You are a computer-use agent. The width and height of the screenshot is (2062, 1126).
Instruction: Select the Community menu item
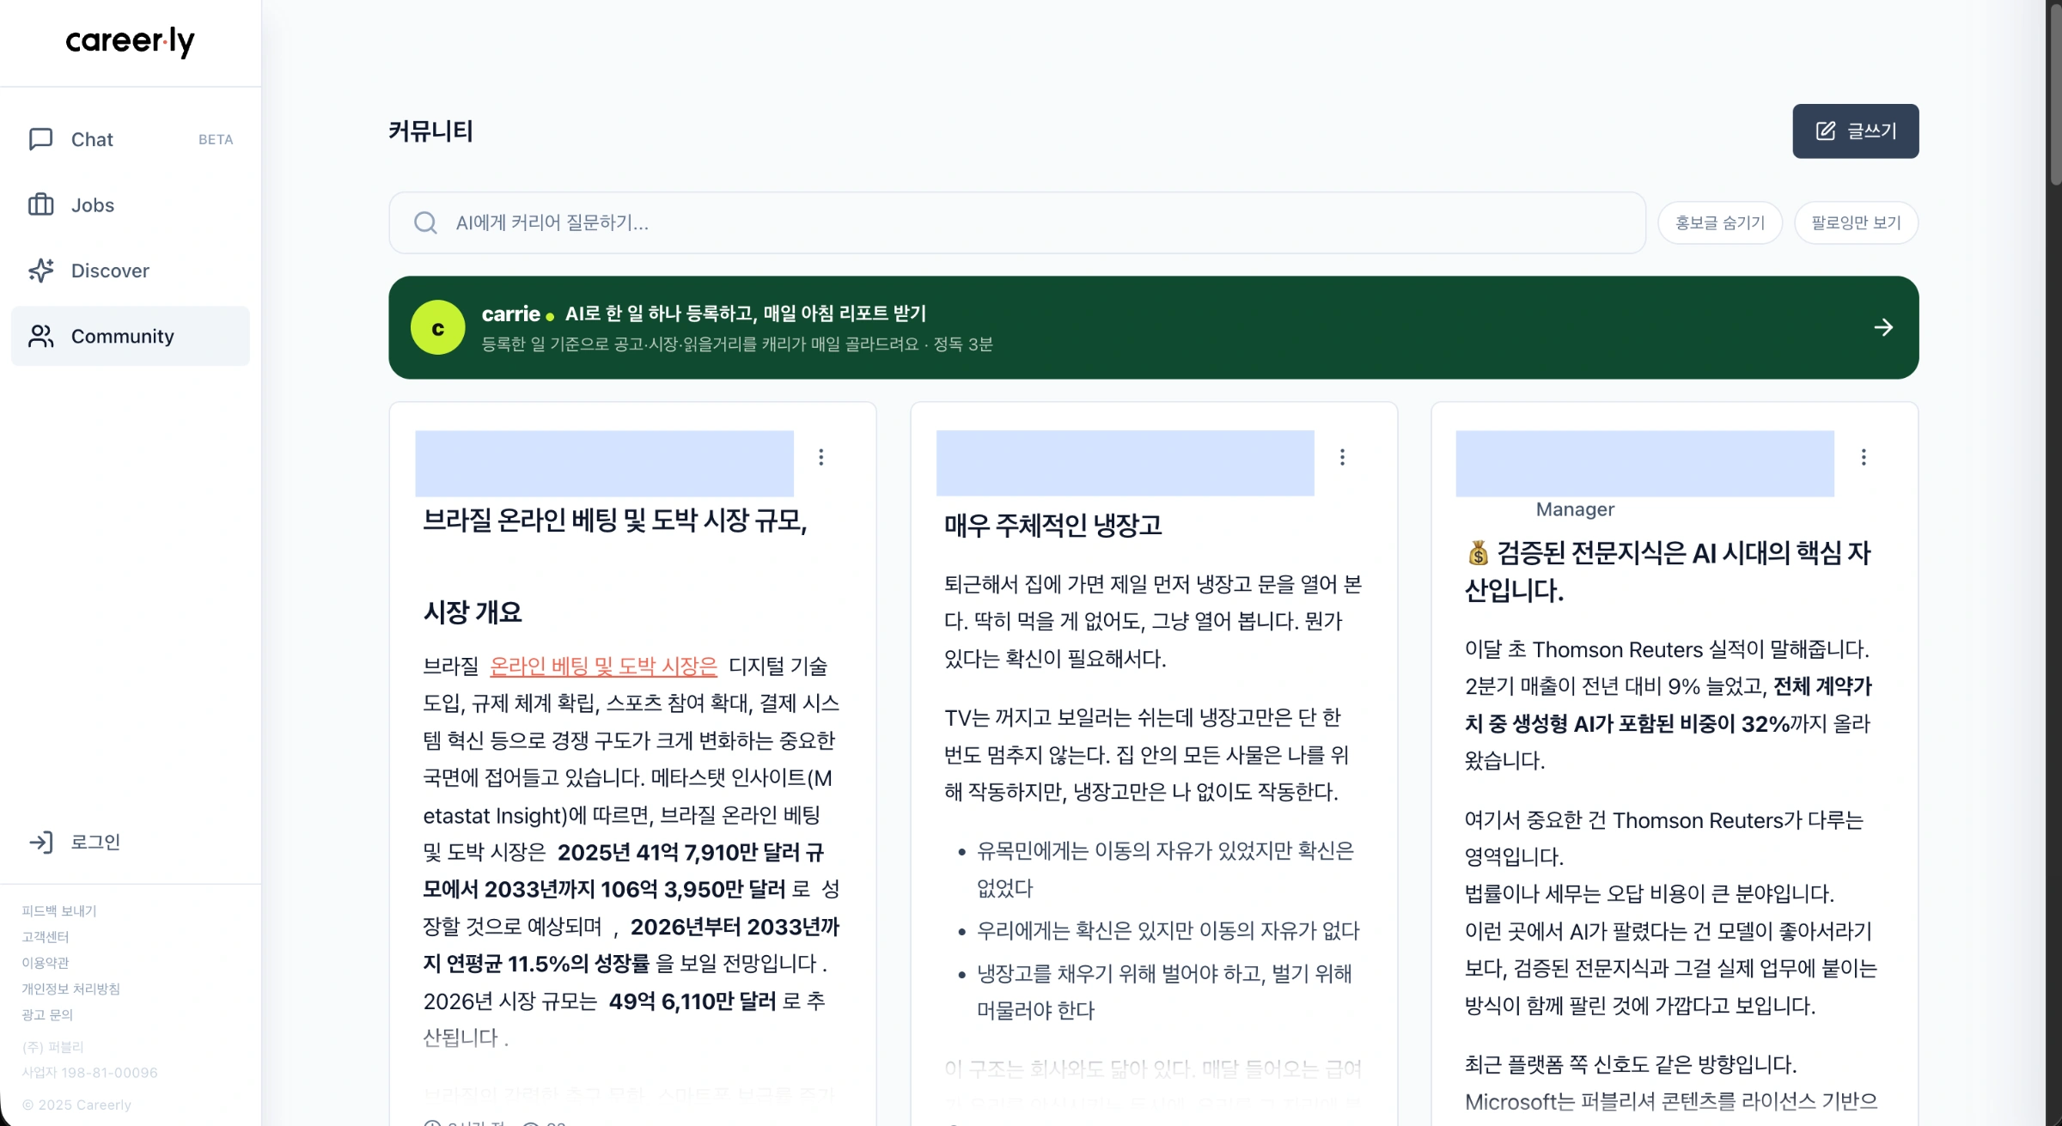click(131, 336)
